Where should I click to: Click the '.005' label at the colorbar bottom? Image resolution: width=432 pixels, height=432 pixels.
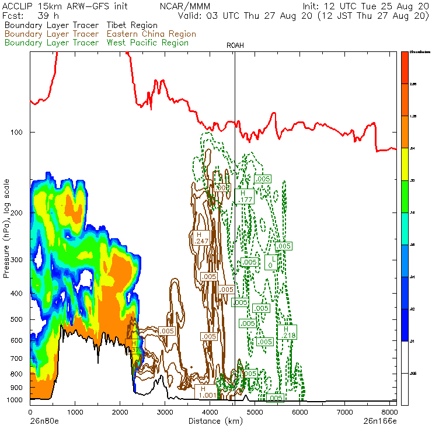pos(413,374)
